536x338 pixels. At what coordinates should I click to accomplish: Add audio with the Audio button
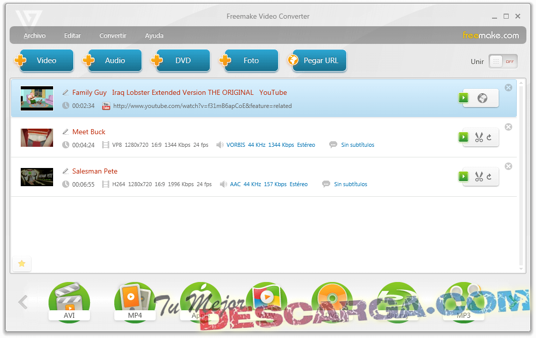112,61
